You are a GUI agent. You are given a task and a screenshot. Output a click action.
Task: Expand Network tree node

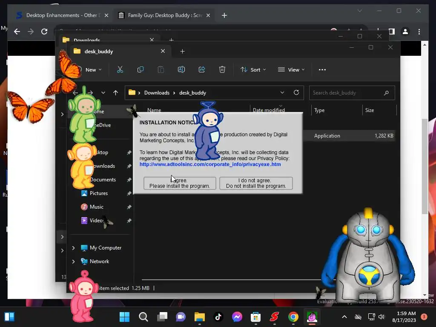[x=73, y=261]
